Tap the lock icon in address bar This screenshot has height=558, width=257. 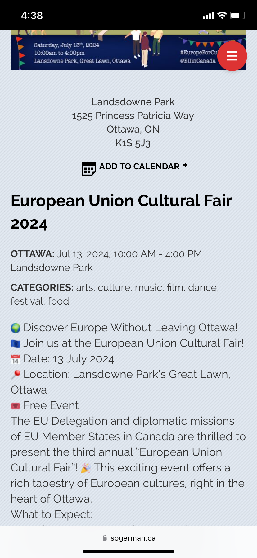coord(105,538)
